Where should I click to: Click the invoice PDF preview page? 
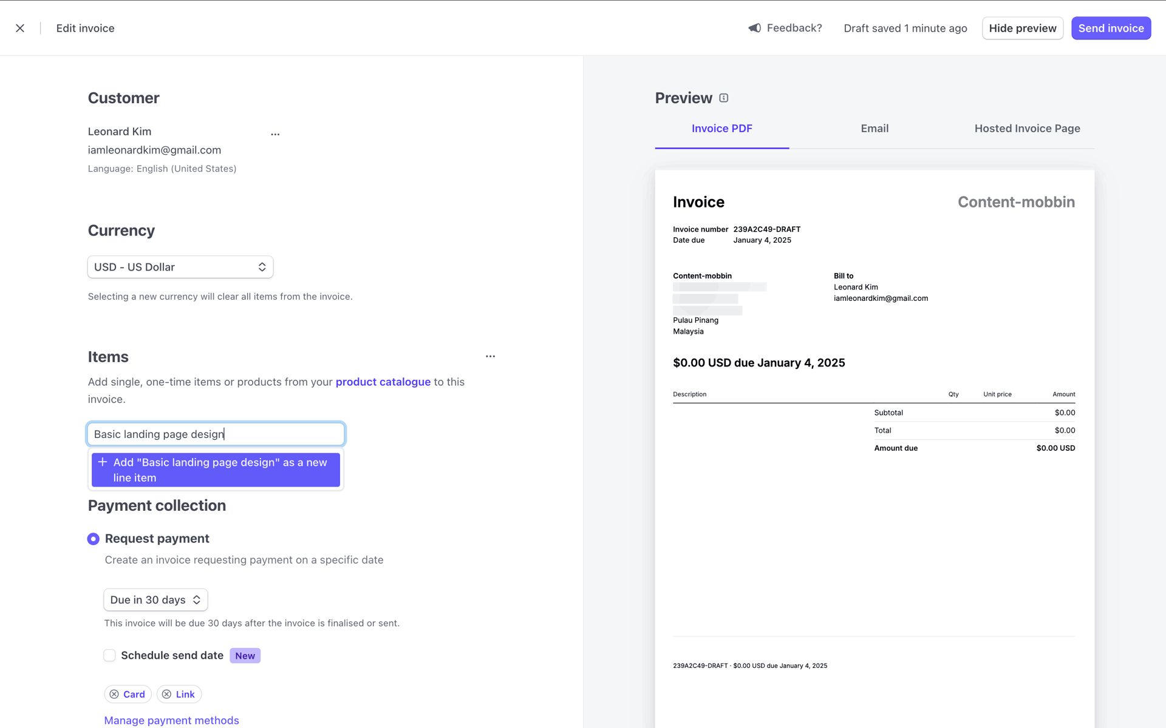tap(874, 449)
